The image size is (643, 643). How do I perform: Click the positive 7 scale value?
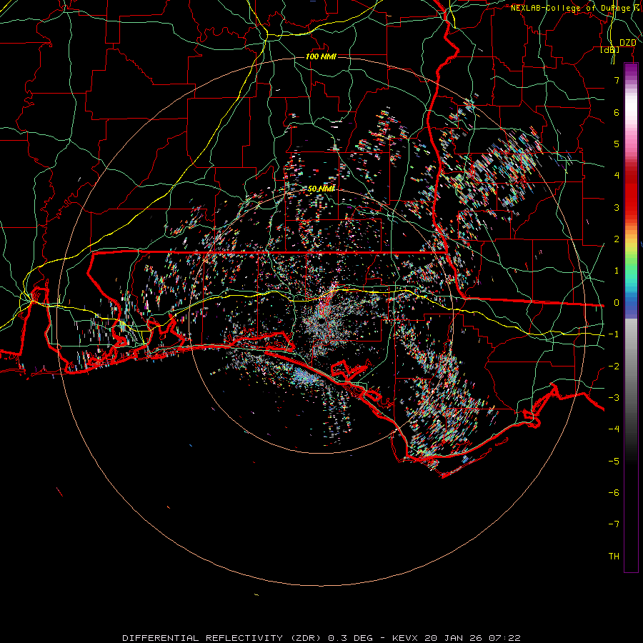[x=617, y=80]
